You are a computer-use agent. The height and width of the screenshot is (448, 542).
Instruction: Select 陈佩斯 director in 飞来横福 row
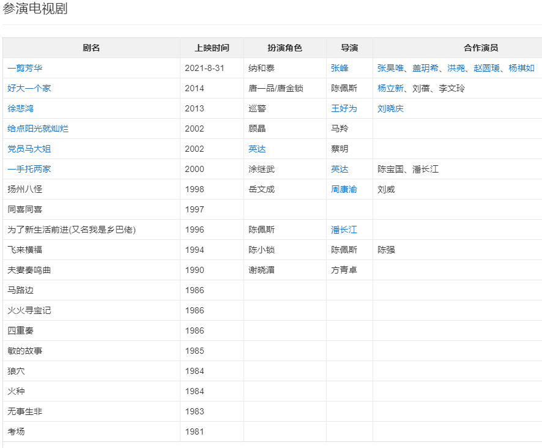coord(344,250)
